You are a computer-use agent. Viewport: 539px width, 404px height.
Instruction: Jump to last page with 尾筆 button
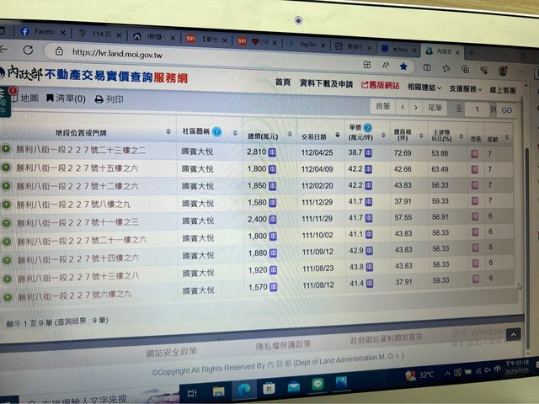click(x=435, y=107)
